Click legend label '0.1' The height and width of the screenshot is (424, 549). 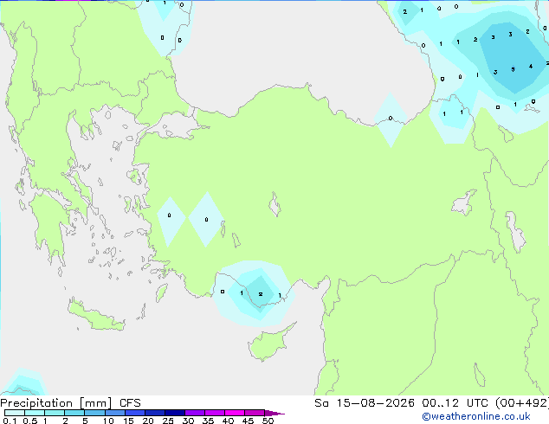tap(10, 421)
